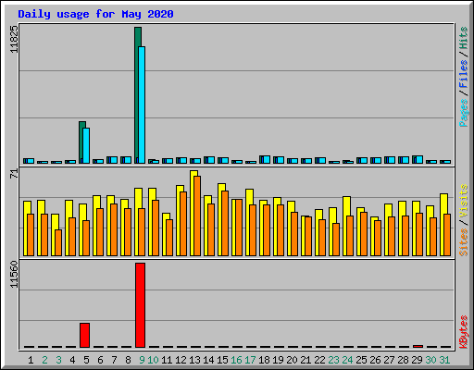
Task: Click day label 30 on x-axis
Action: click(x=430, y=360)
